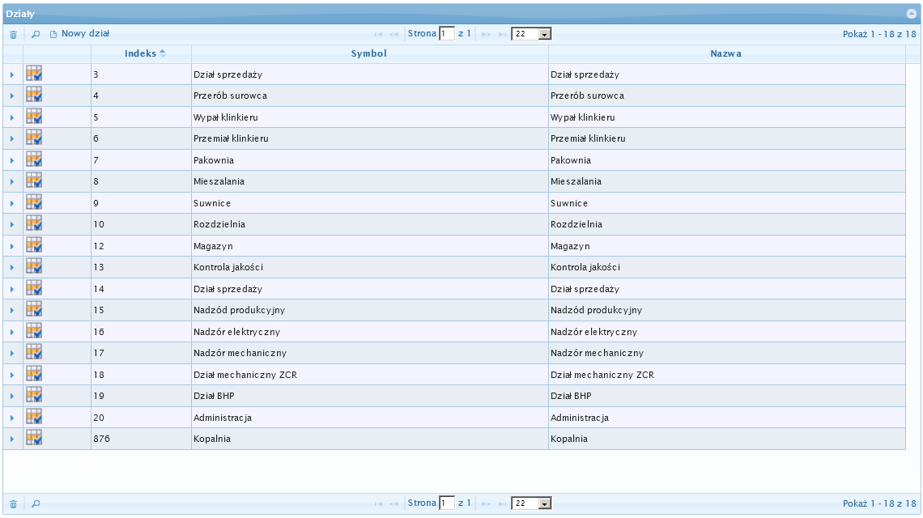The height and width of the screenshot is (518, 923).
Task: Click the grid icon in Dział mechaniczny ZCR row
Action: tap(34, 375)
